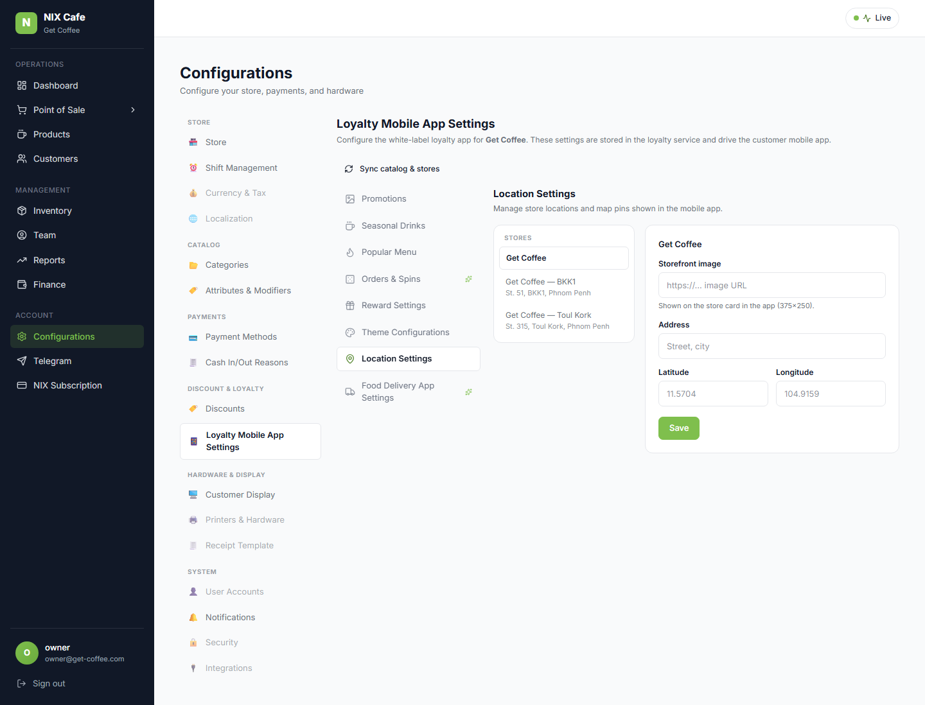Click the Popular Menu flame icon

click(x=350, y=252)
